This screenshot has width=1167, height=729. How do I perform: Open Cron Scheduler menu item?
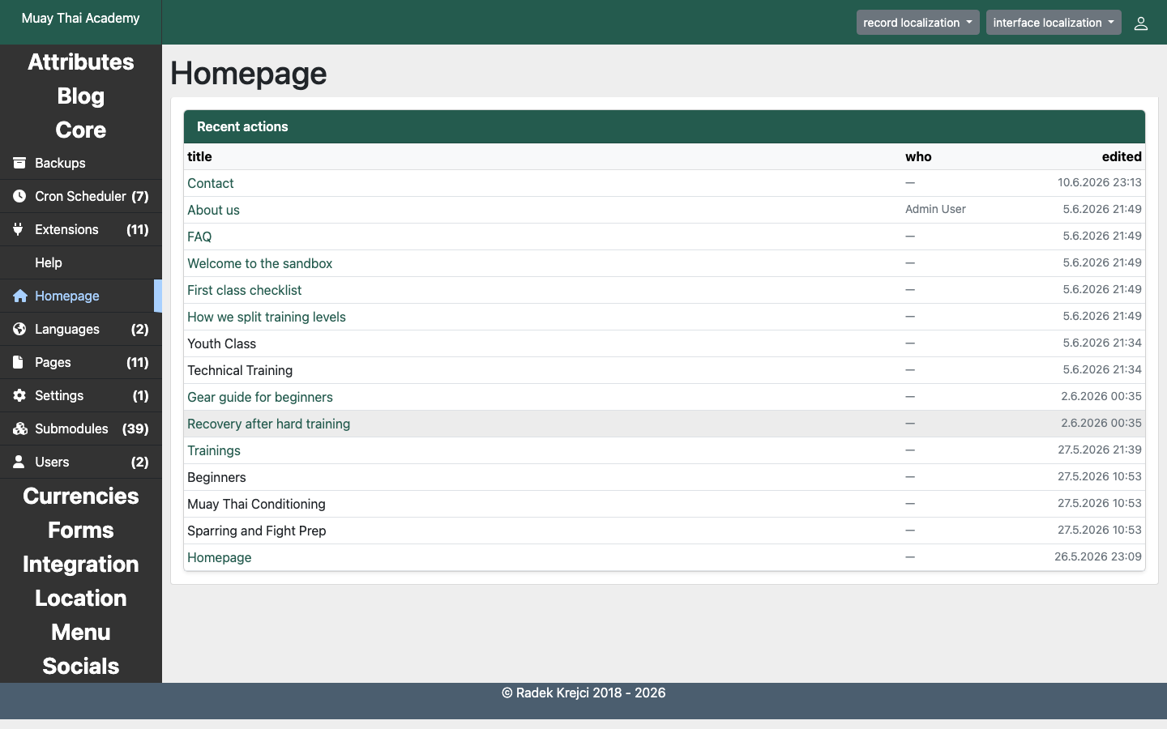81,196
